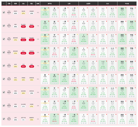Toggle the select-all checkmark in header
This screenshot has width=138, height=127.
4,4
